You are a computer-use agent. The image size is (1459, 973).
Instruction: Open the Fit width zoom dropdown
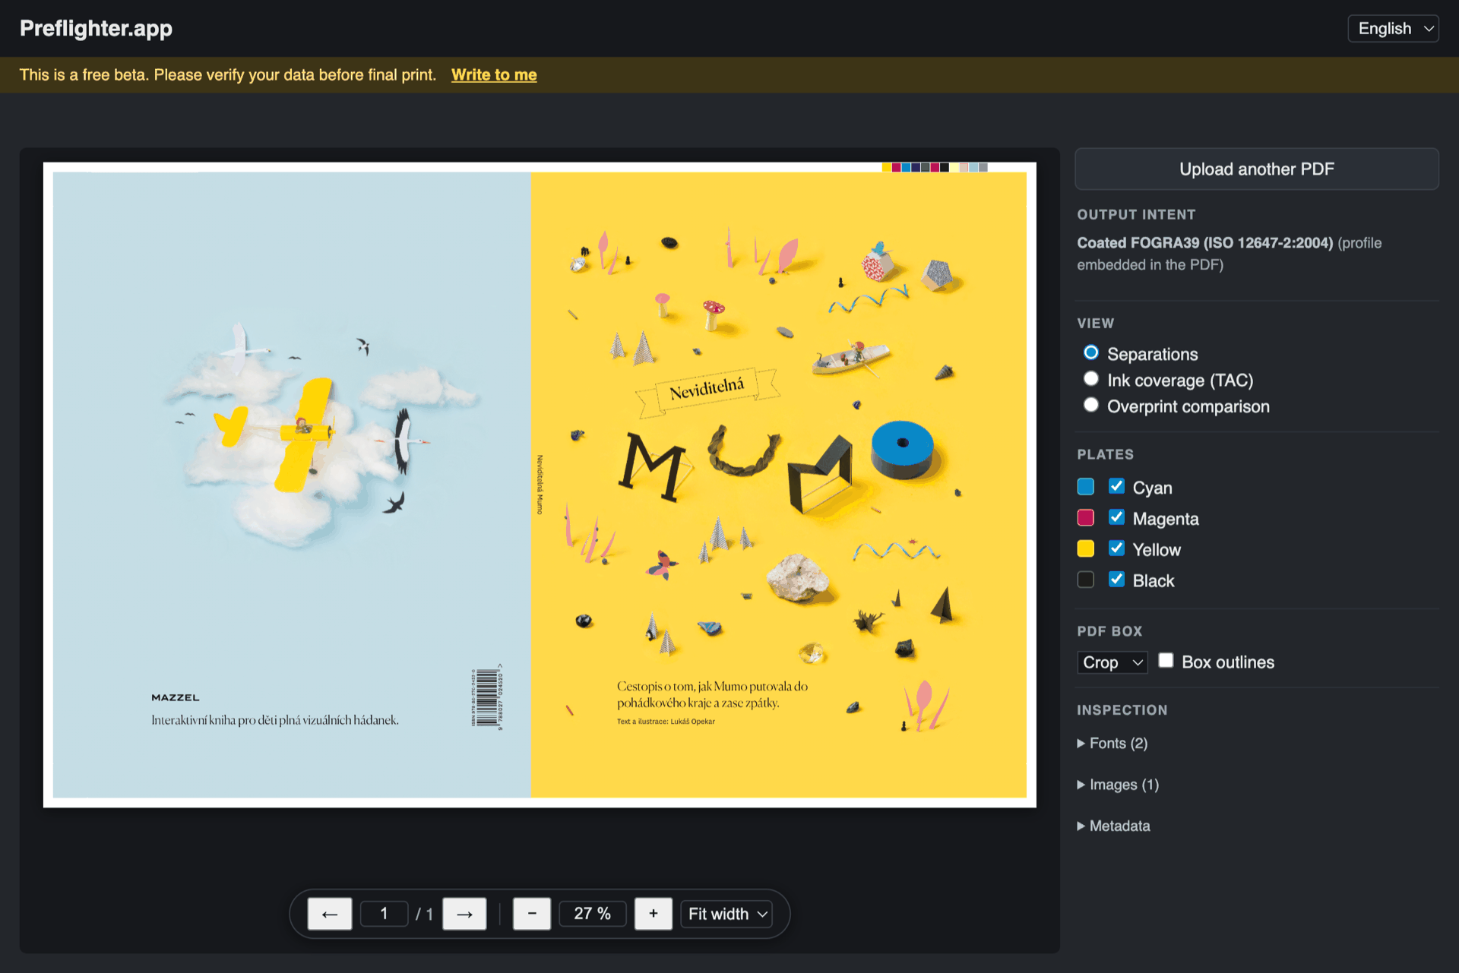point(726,914)
